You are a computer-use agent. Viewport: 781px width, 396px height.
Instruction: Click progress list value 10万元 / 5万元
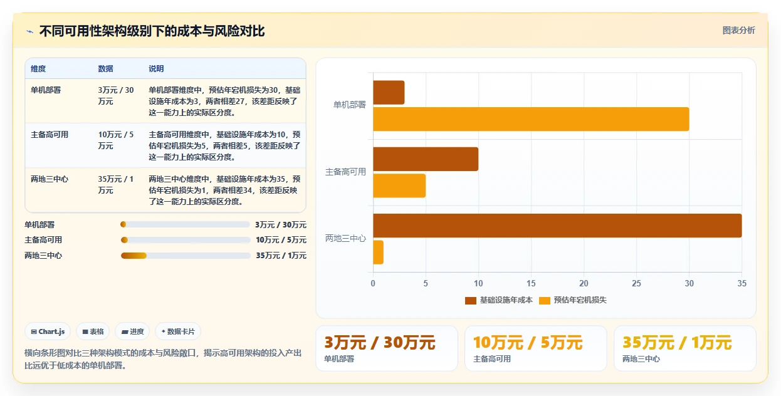(x=281, y=240)
